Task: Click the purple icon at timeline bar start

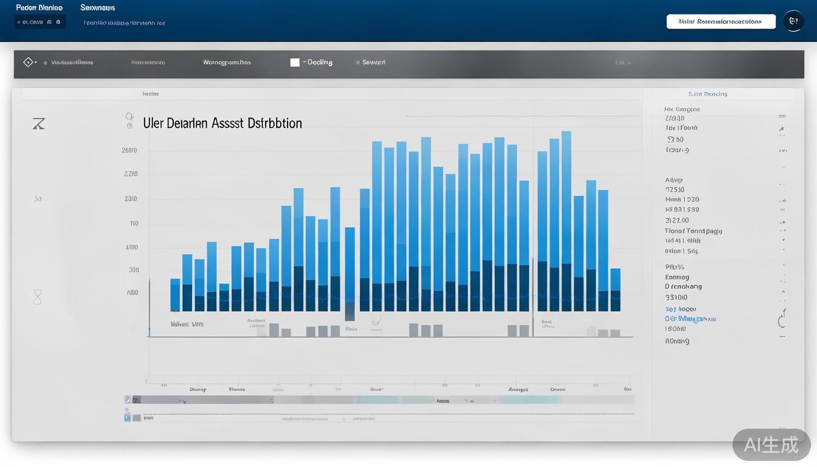Action: (127, 400)
